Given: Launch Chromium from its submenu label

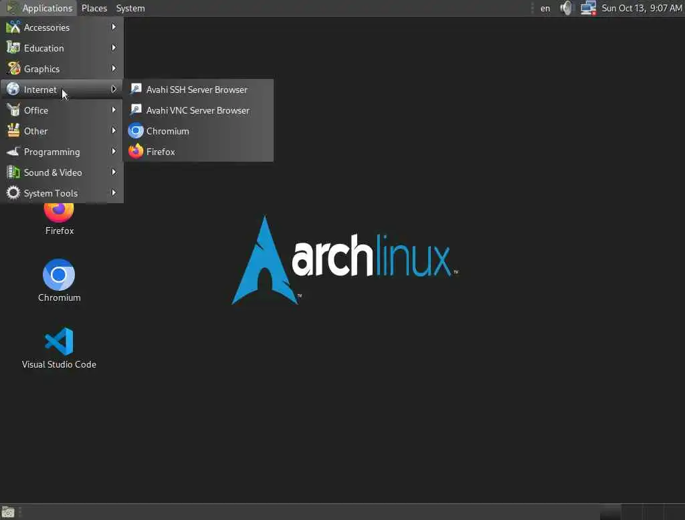Looking at the screenshot, I should pyautogui.click(x=168, y=131).
